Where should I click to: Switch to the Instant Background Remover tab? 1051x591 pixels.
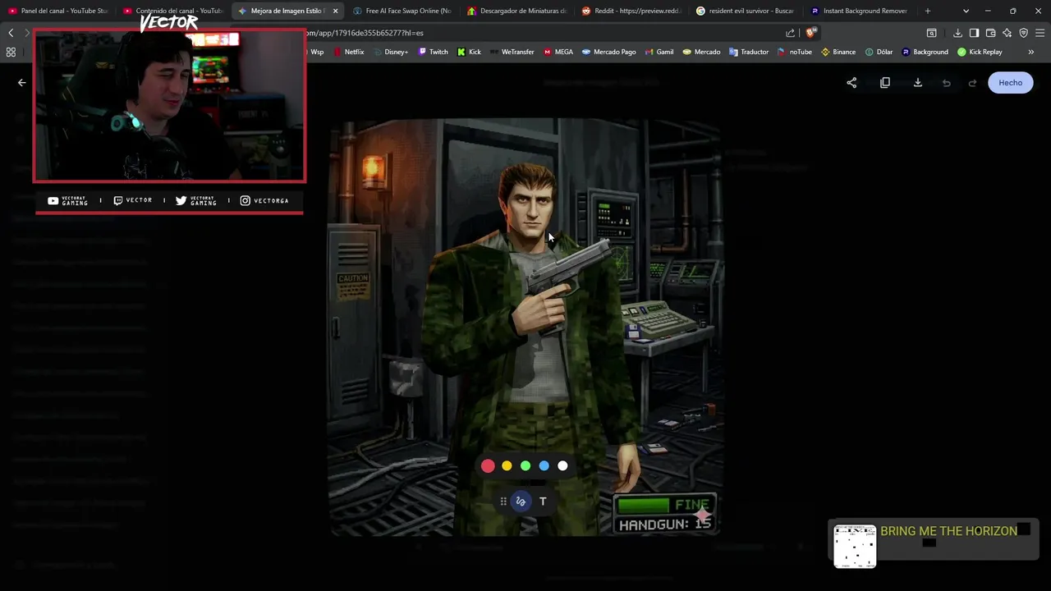859,11
